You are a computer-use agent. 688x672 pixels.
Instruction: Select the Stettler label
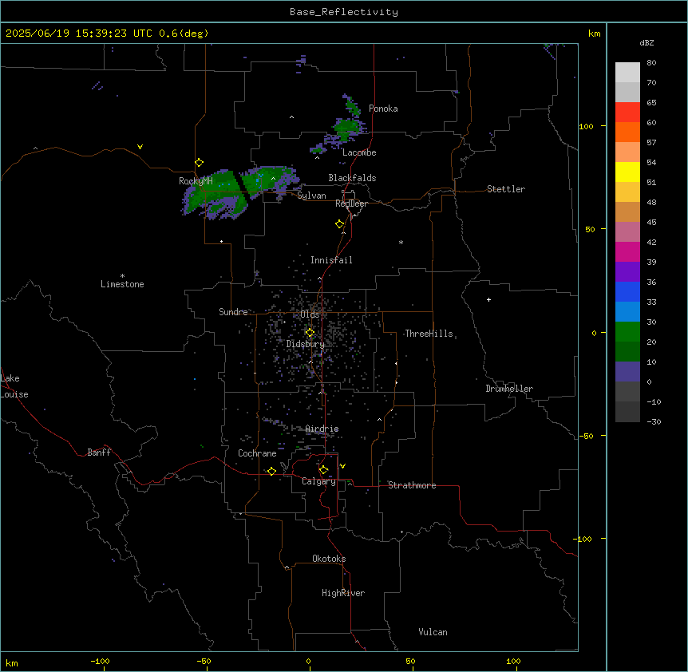coord(506,189)
